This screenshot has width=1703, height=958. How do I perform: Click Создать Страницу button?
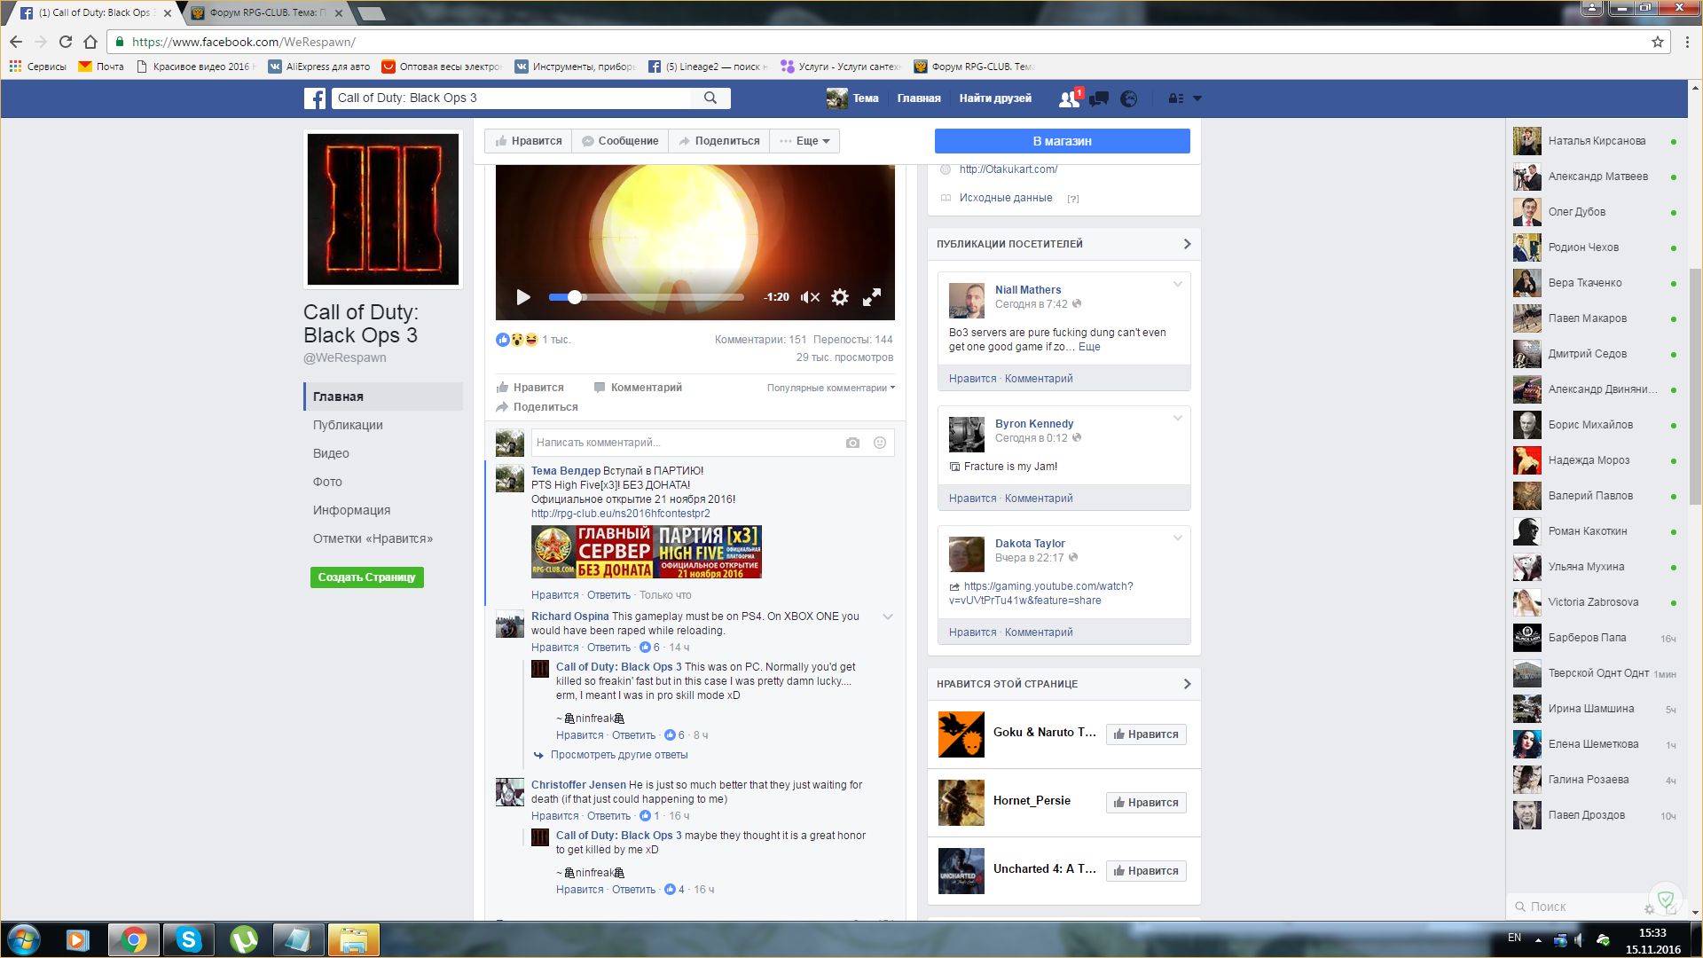pos(367,577)
